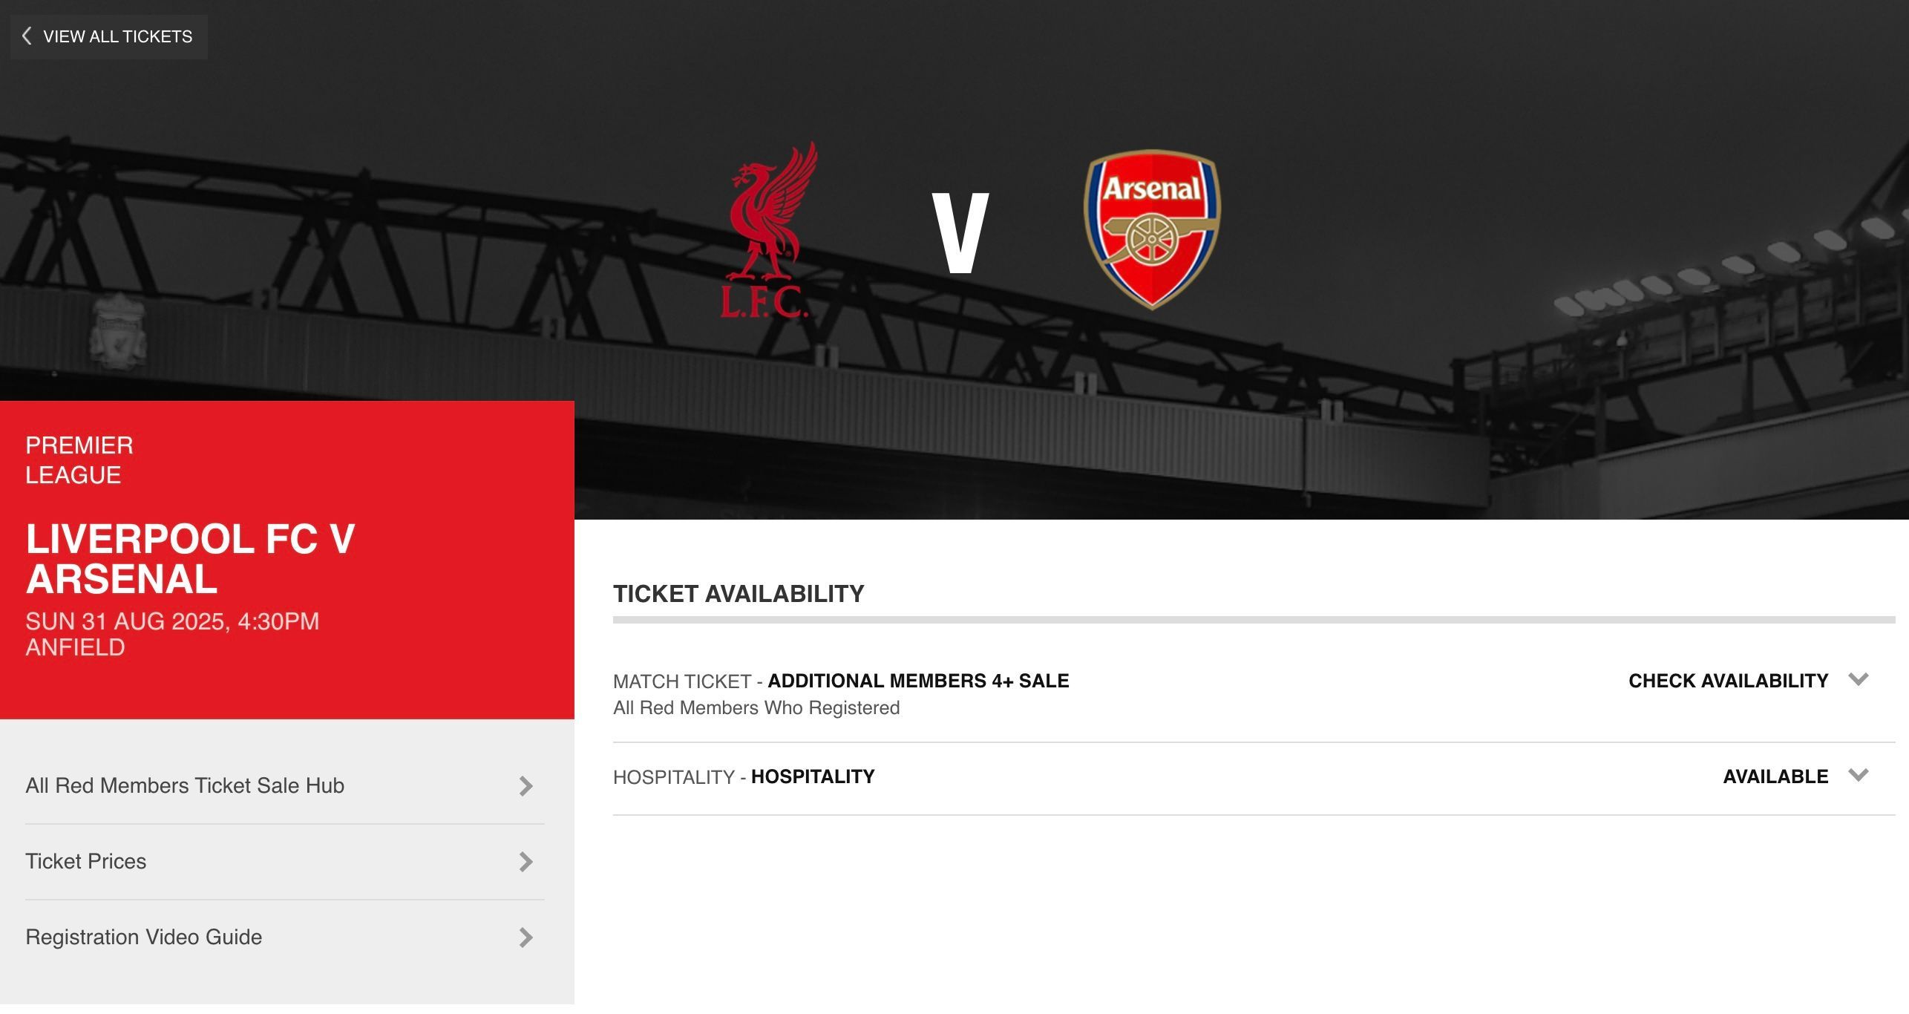Open the Registration Video Guide
Image resolution: width=1909 pixels, height=1014 pixels.
tap(144, 937)
